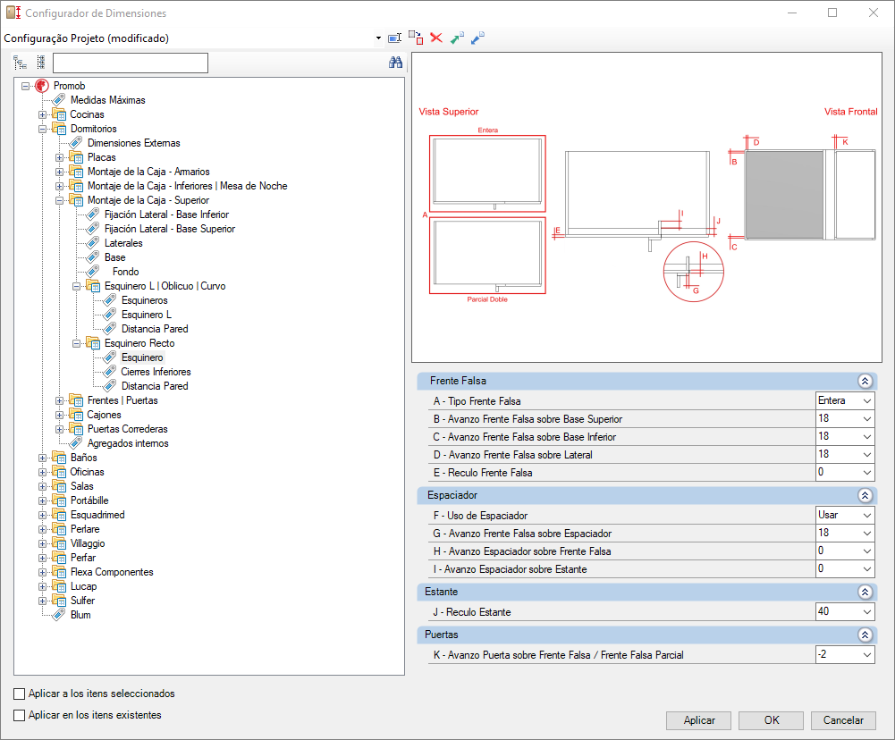Click the Cajones folder icon

tap(76, 414)
